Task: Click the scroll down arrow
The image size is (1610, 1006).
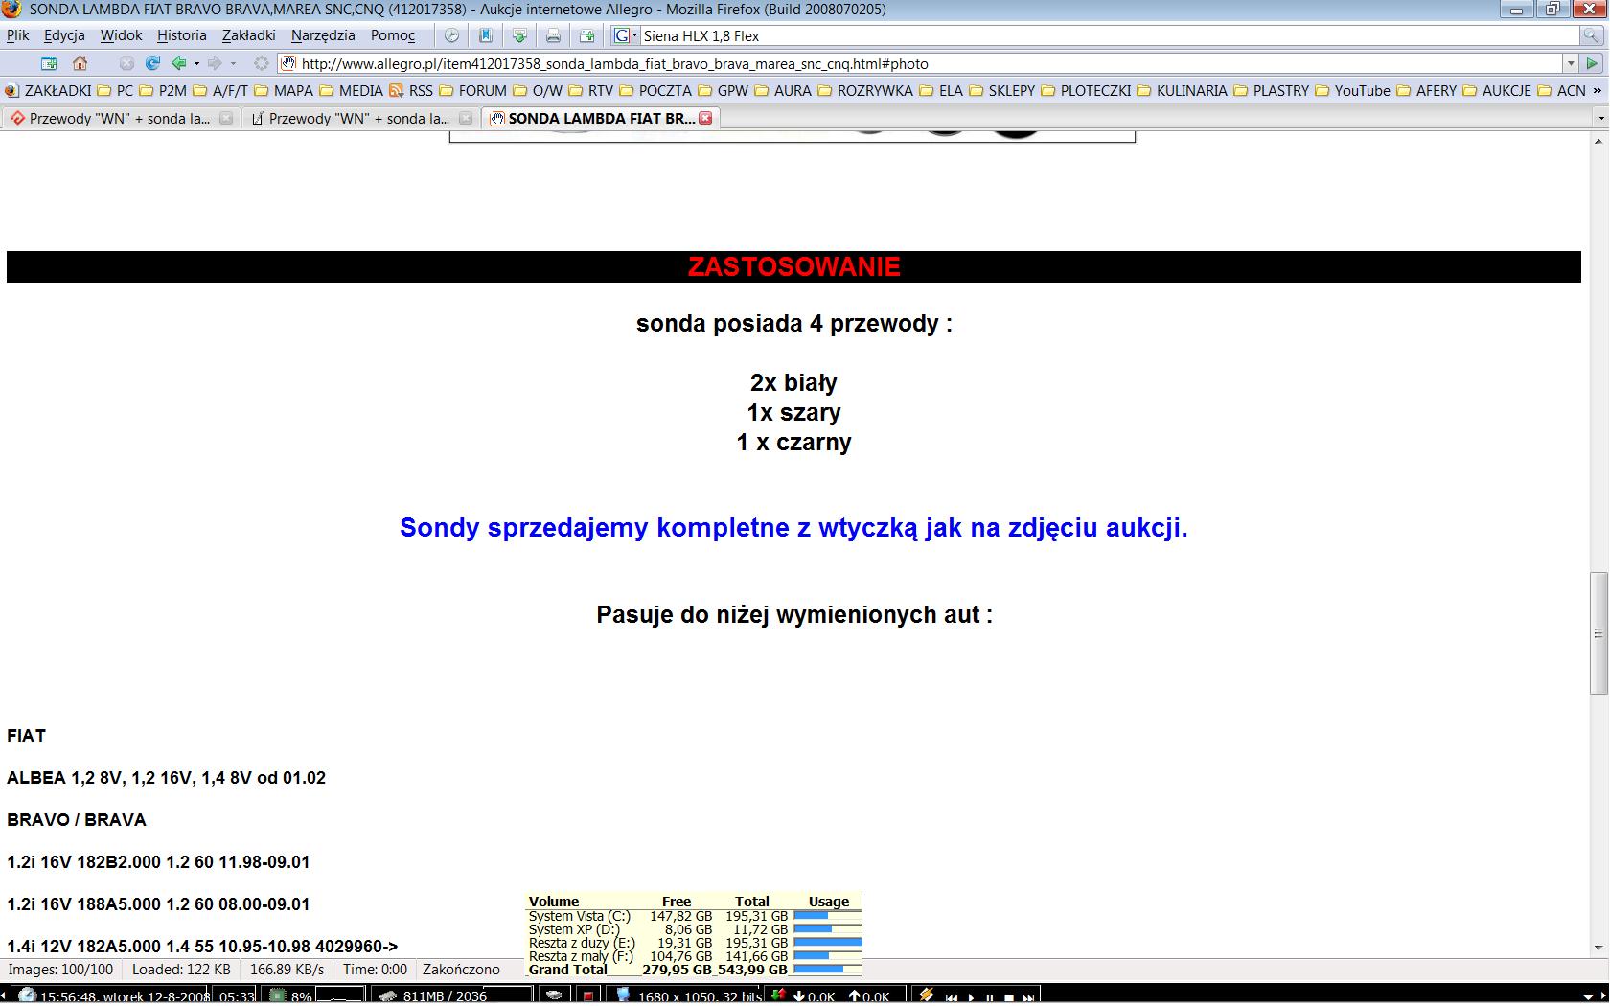Action: coord(1598,948)
